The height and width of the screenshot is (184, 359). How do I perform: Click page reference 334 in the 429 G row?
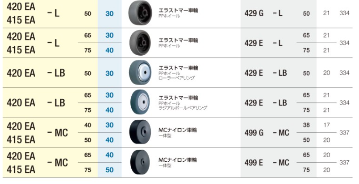point(344,13)
